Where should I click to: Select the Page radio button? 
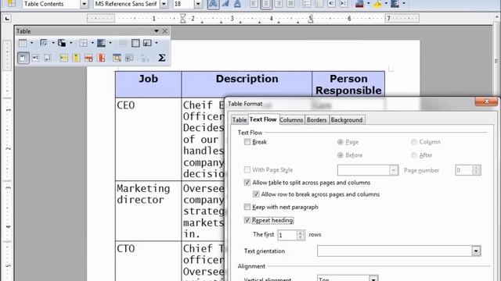340,142
